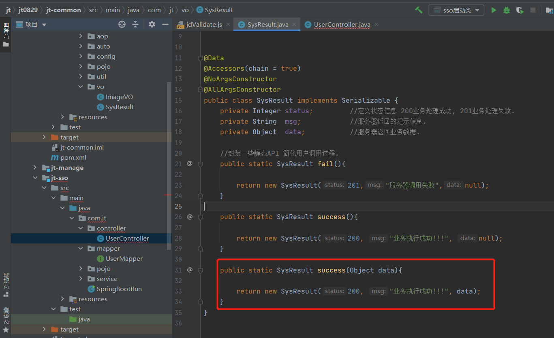Click the gutter @ icon on line 21
The image size is (554, 338).
click(190, 164)
